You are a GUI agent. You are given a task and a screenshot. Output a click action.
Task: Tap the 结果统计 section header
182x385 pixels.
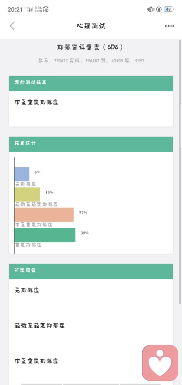[91, 144]
